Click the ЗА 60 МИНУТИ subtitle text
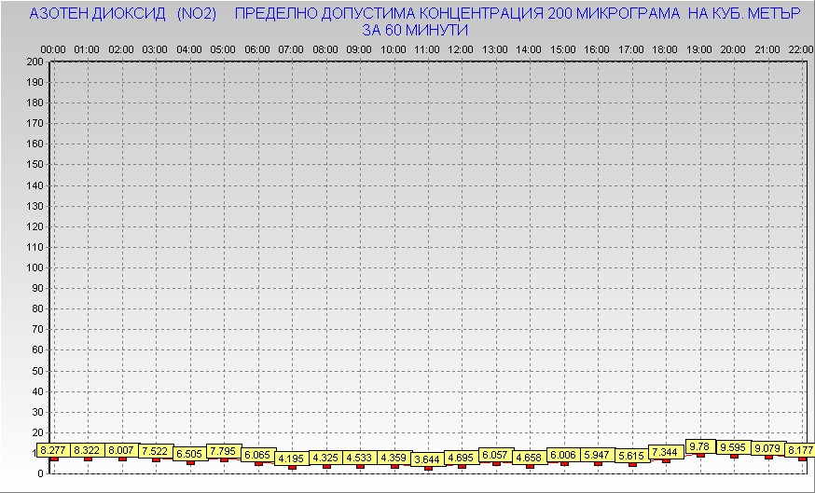The width and height of the screenshot is (815, 493). coord(414,30)
